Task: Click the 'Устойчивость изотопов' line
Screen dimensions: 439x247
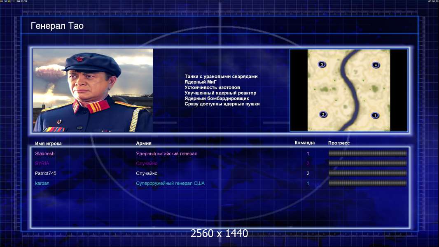Action: pyautogui.click(x=212, y=87)
